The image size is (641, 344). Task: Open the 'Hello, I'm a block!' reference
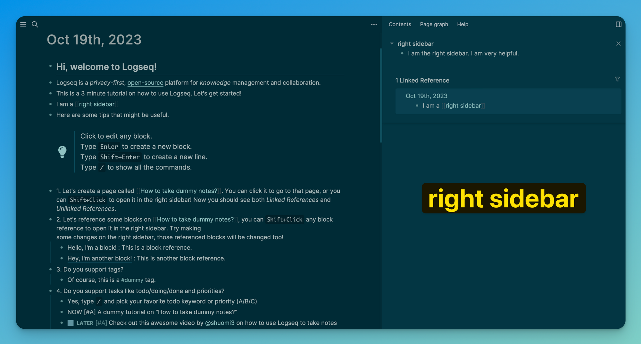tap(92, 248)
